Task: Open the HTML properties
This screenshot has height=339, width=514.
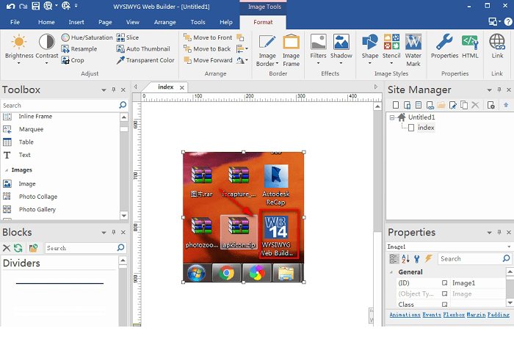Action: click(470, 46)
